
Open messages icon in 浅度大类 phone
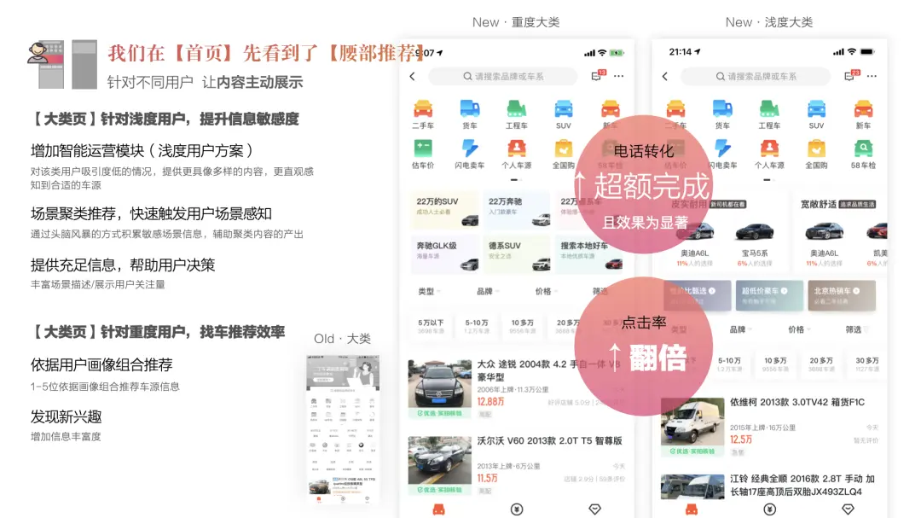[850, 76]
